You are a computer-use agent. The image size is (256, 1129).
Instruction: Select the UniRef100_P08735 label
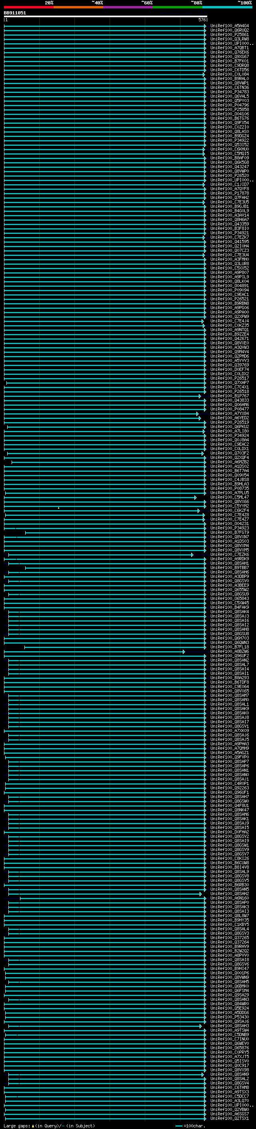229,488
